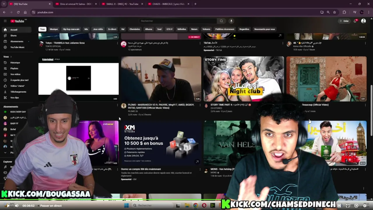Bookmark this page with the star icon
Screen dimensions: 373x210
coord(335,12)
